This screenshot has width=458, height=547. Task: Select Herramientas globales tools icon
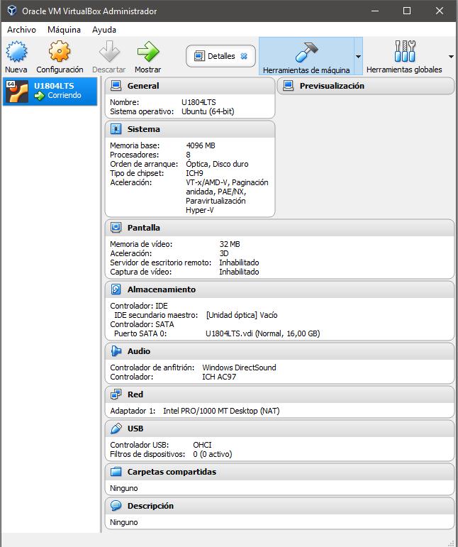pyautogui.click(x=405, y=51)
